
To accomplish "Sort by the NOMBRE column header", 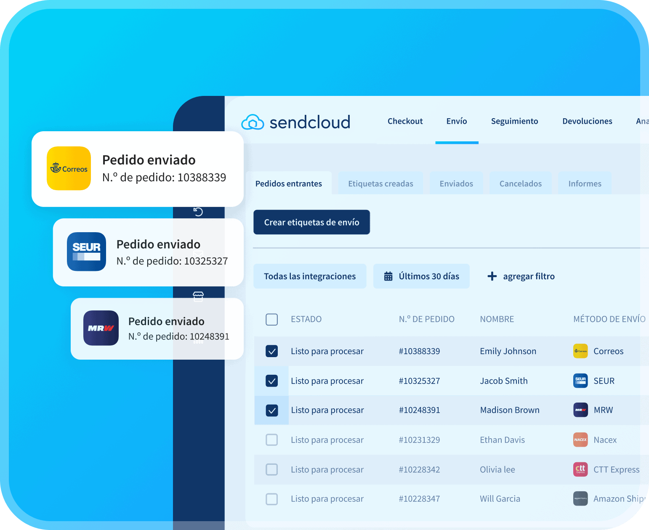I will pos(497,319).
